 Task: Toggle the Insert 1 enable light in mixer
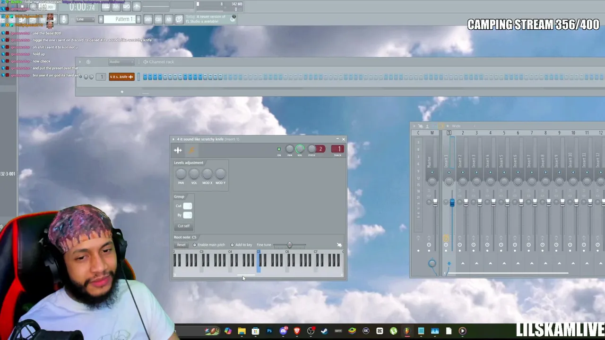tap(449, 173)
